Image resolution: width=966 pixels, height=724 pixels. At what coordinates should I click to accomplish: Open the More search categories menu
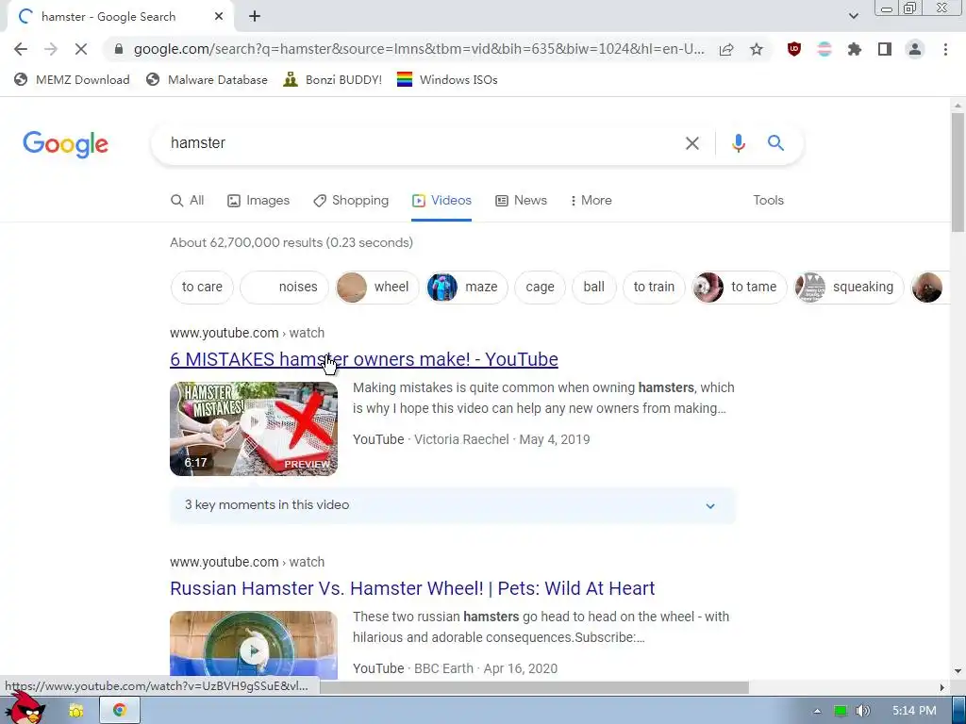[591, 201]
